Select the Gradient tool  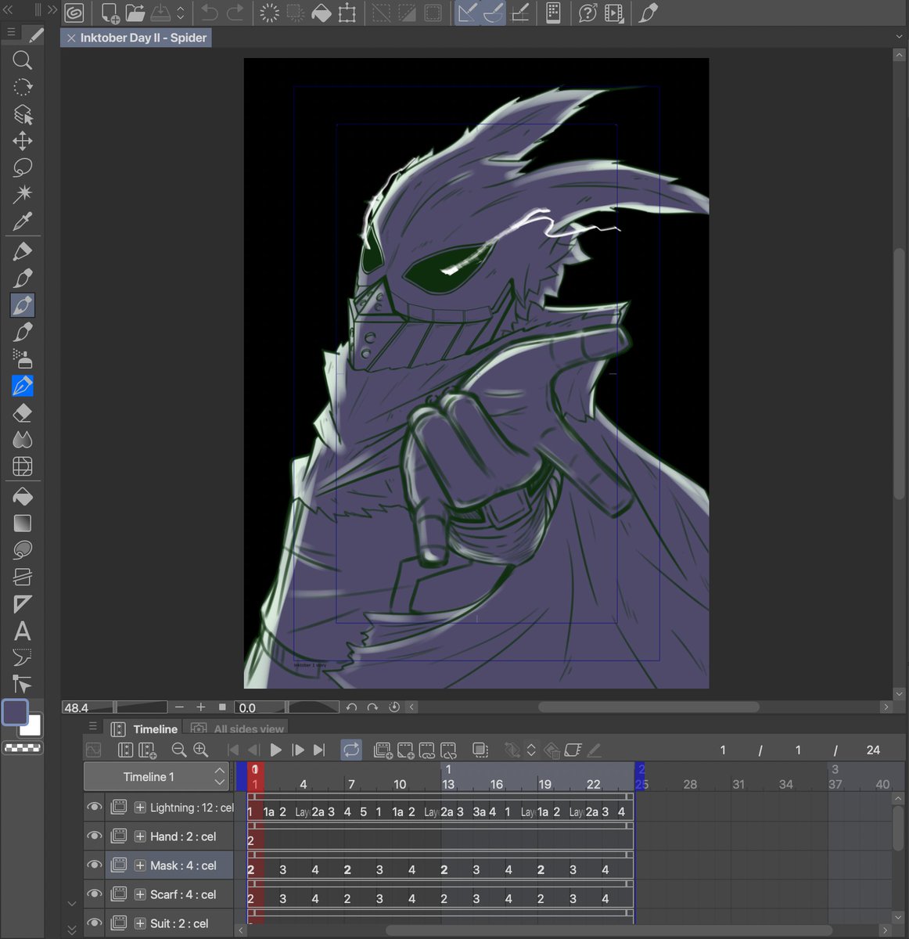click(23, 523)
